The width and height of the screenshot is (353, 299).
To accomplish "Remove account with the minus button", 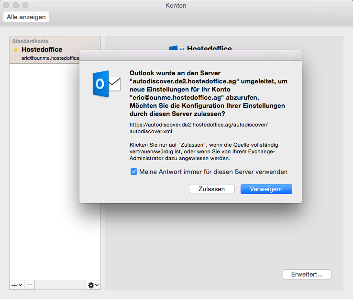I will pos(30,285).
